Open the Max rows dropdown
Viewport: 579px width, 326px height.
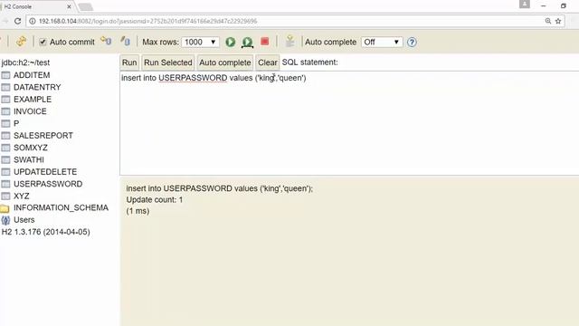point(201,43)
